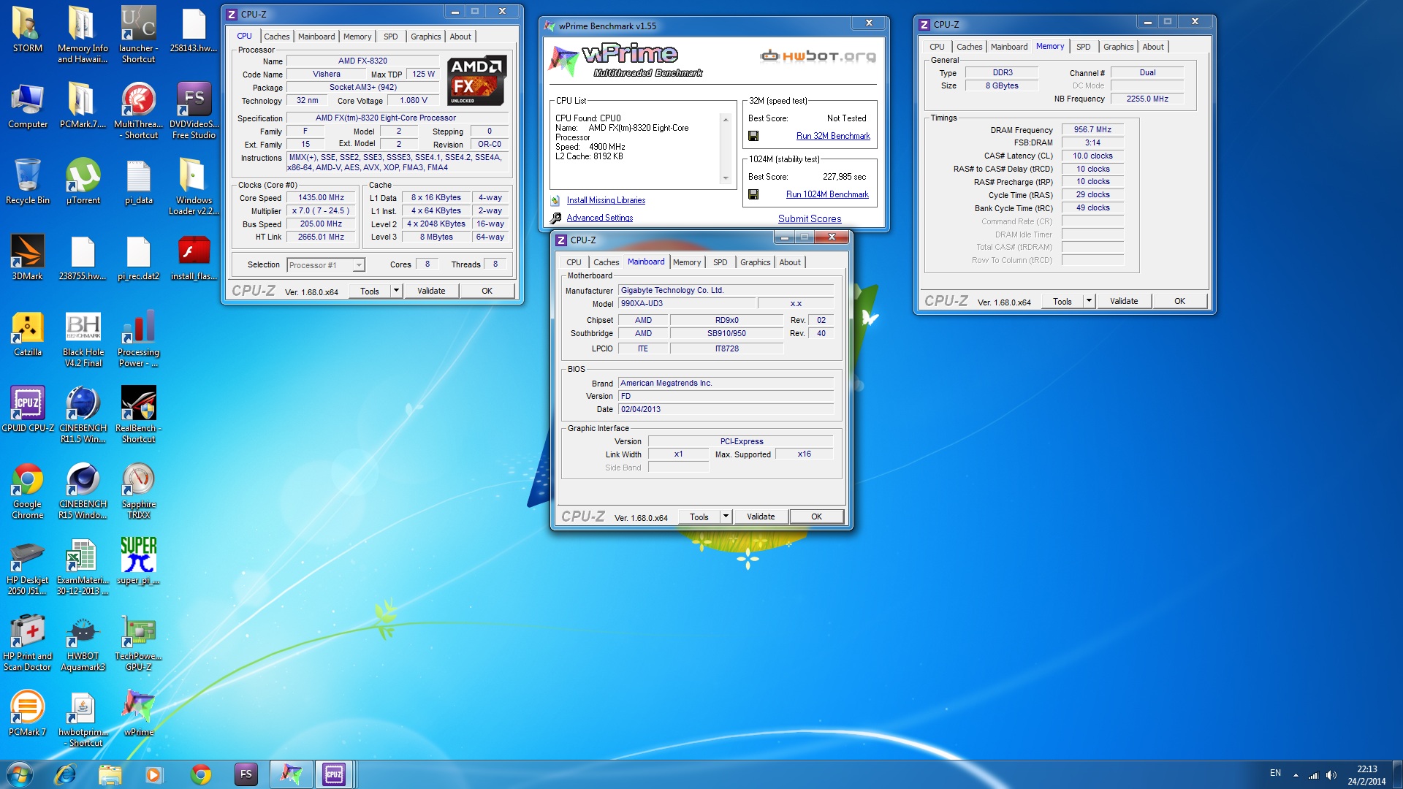Open the Processing Power shortcut icon

pos(138,338)
